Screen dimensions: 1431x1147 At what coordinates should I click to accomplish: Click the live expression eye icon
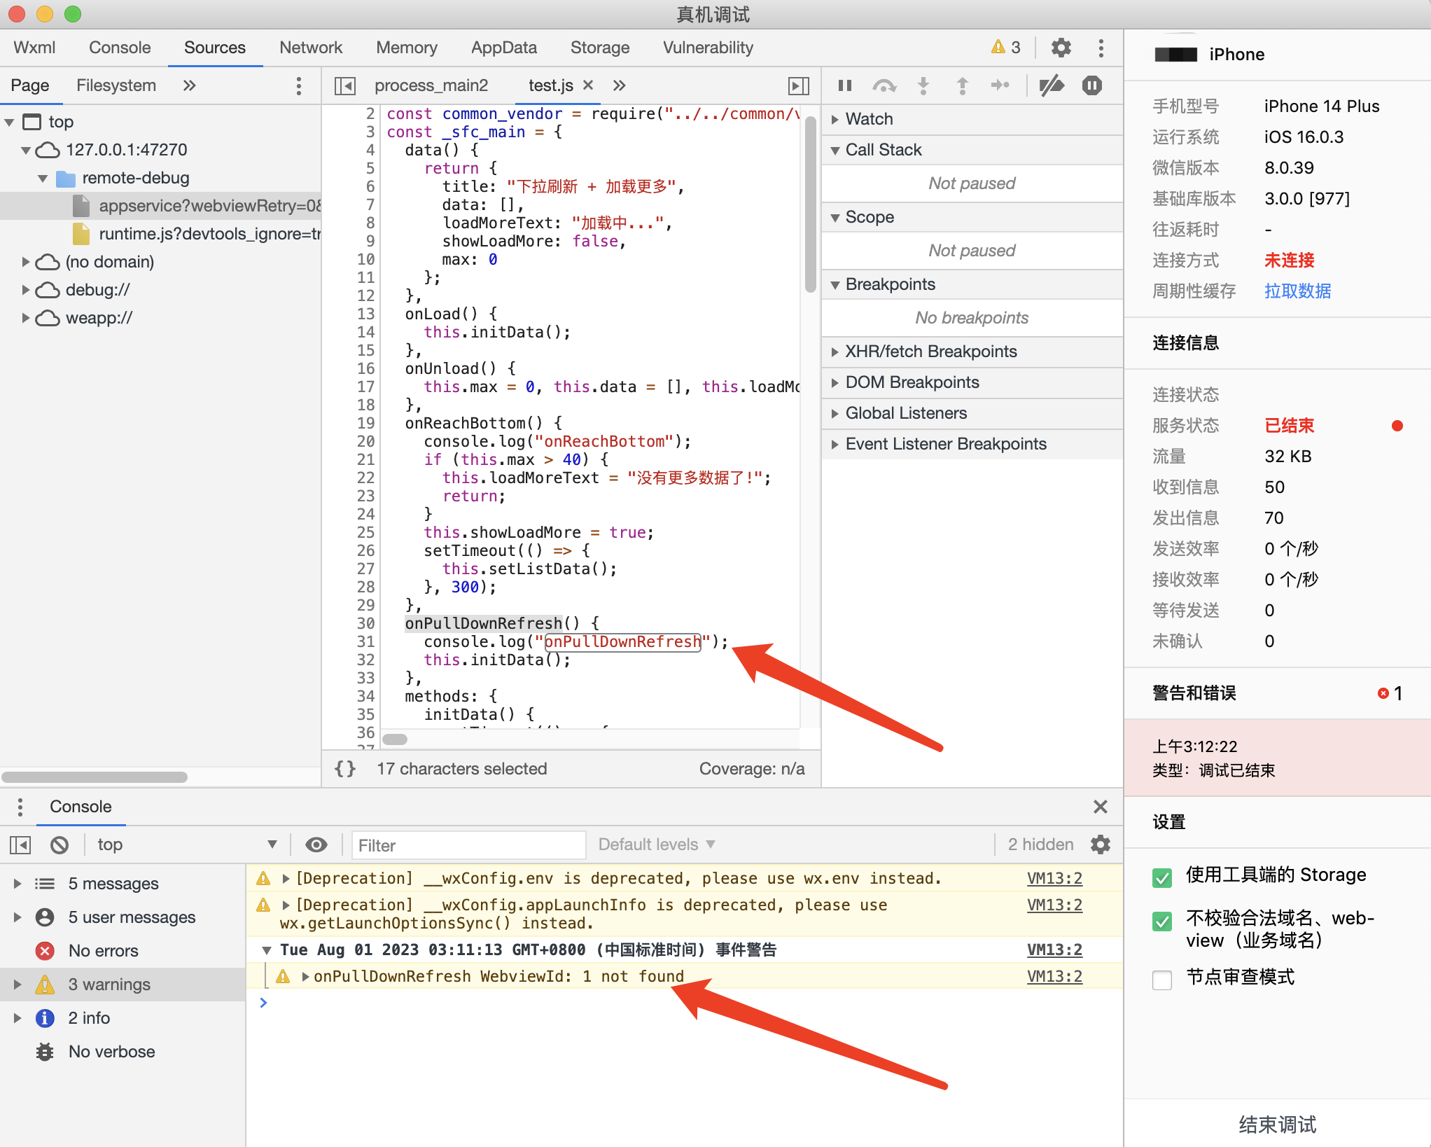316,844
